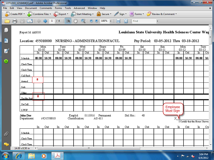Open the Edit menu
Screen dimensions: 214x160
(12, 8)
